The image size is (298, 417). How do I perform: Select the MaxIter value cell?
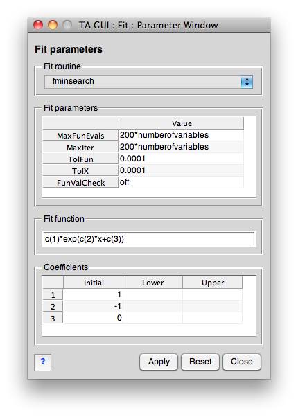click(x=181, y=147)
